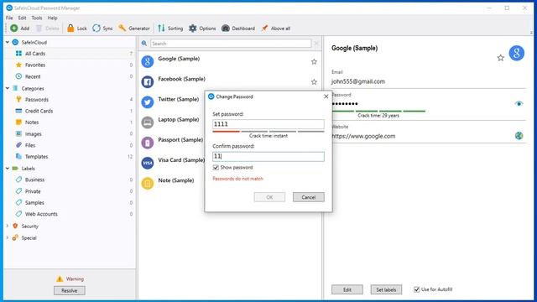Uncheck Show password in dialog

click(216, 168)
